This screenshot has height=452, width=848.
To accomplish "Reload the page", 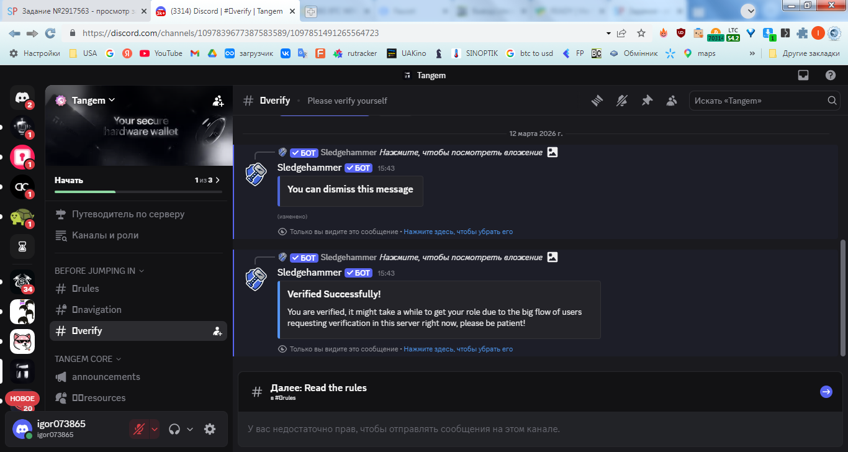I will tap(50, 33).
